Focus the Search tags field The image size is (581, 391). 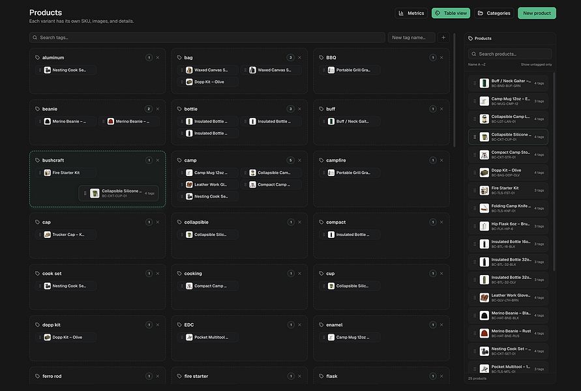[x=207, y=37]
